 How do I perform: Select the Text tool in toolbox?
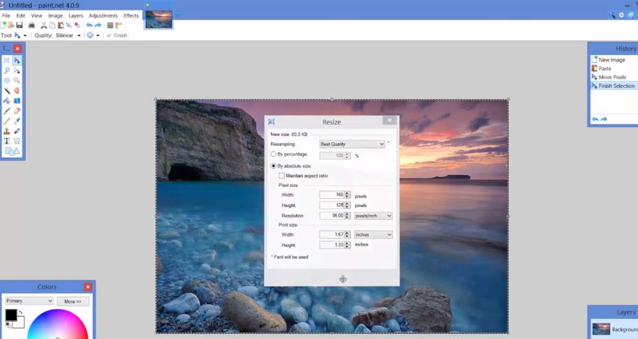coord(7,141)
